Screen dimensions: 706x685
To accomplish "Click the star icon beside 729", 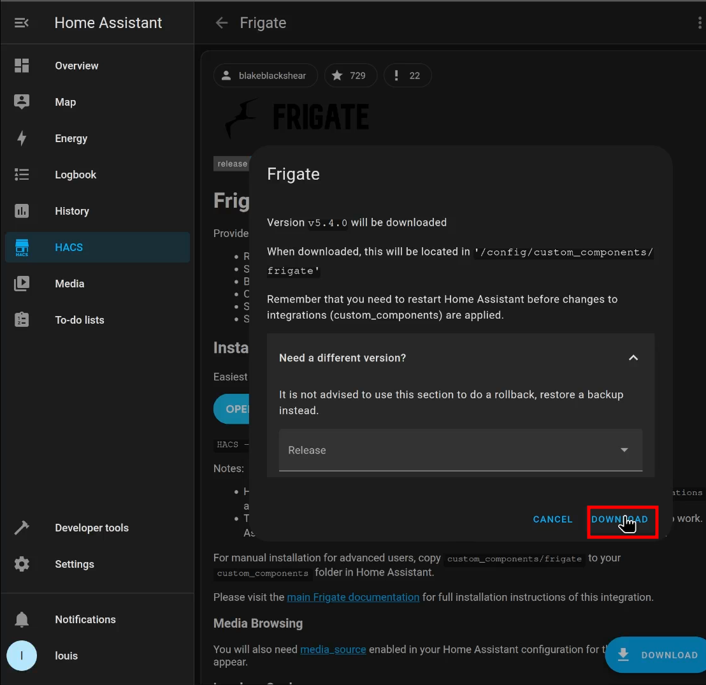I will tap(337, 76).
